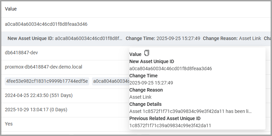Select the 2024-04-25 22:43:50 (551 Days) cell
Image resolution: width=272 pixels, height=136 pixels.
(x=39, y=95)
